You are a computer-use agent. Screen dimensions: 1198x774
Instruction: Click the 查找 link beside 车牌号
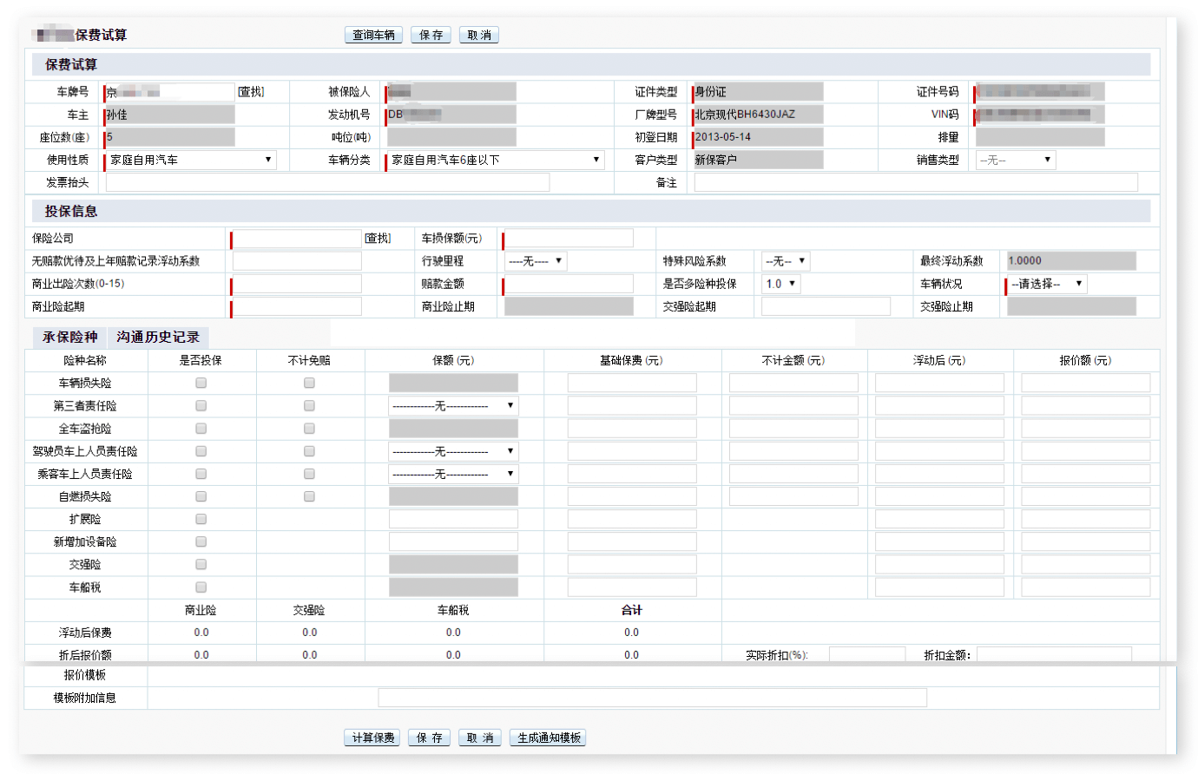(x=250, y=92)
